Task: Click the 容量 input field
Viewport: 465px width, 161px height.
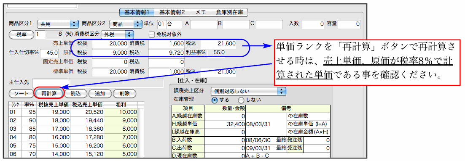Action: [349, 24]
